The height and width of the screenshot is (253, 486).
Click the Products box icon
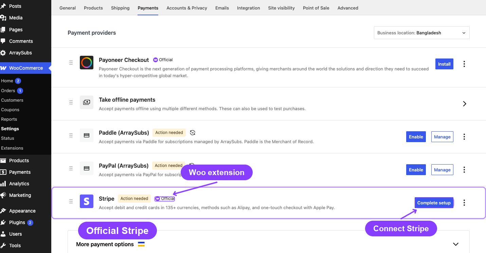point(3,161)
